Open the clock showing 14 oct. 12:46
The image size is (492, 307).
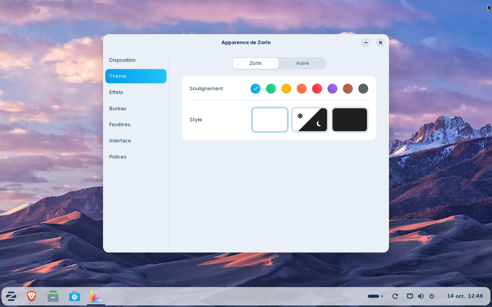[x=465, y=296]
